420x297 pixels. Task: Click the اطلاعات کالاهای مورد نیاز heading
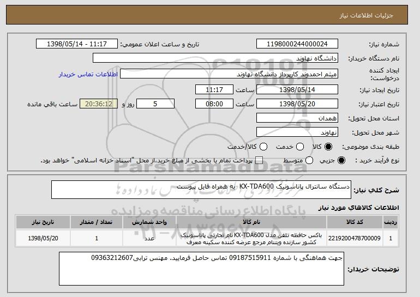359,208
